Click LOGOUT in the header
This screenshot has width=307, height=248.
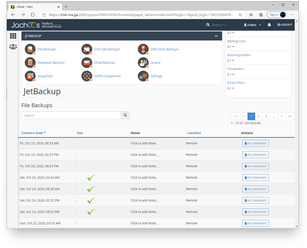click(285, 25)
